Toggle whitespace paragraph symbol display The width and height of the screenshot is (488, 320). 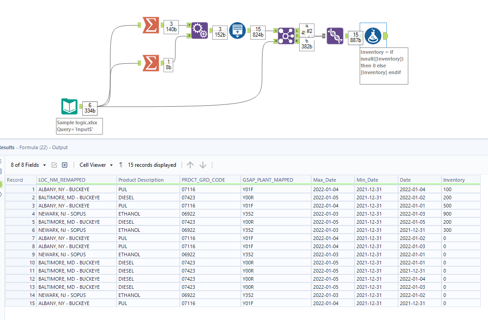[121, 165]
